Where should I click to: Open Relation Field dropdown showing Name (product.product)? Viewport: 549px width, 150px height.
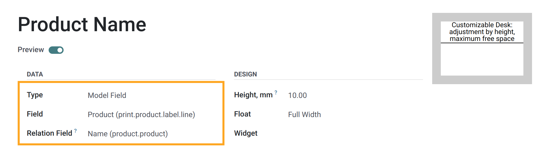click(128, 134)
